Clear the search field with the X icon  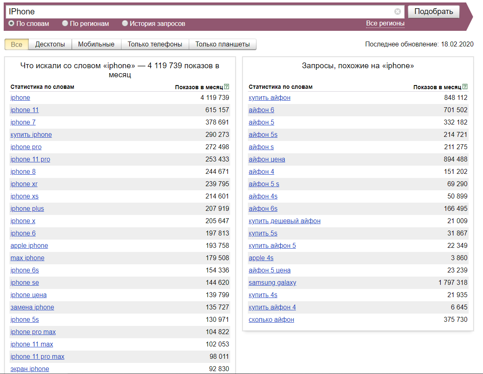tap(397, 12)
